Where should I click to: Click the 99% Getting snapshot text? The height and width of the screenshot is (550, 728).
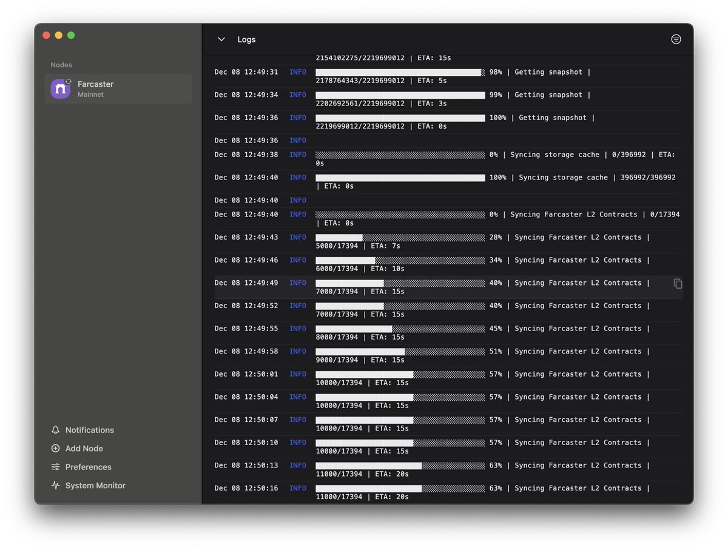click(x=540, y=95)
